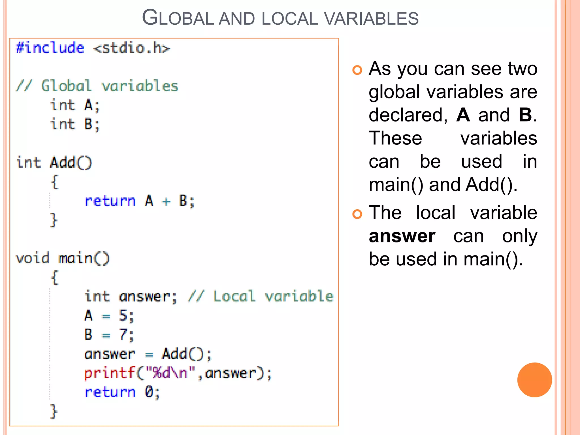Click the bold word "answer" in the bullet text
Viewport: 580px width, 435px height.
coord(402,236)
